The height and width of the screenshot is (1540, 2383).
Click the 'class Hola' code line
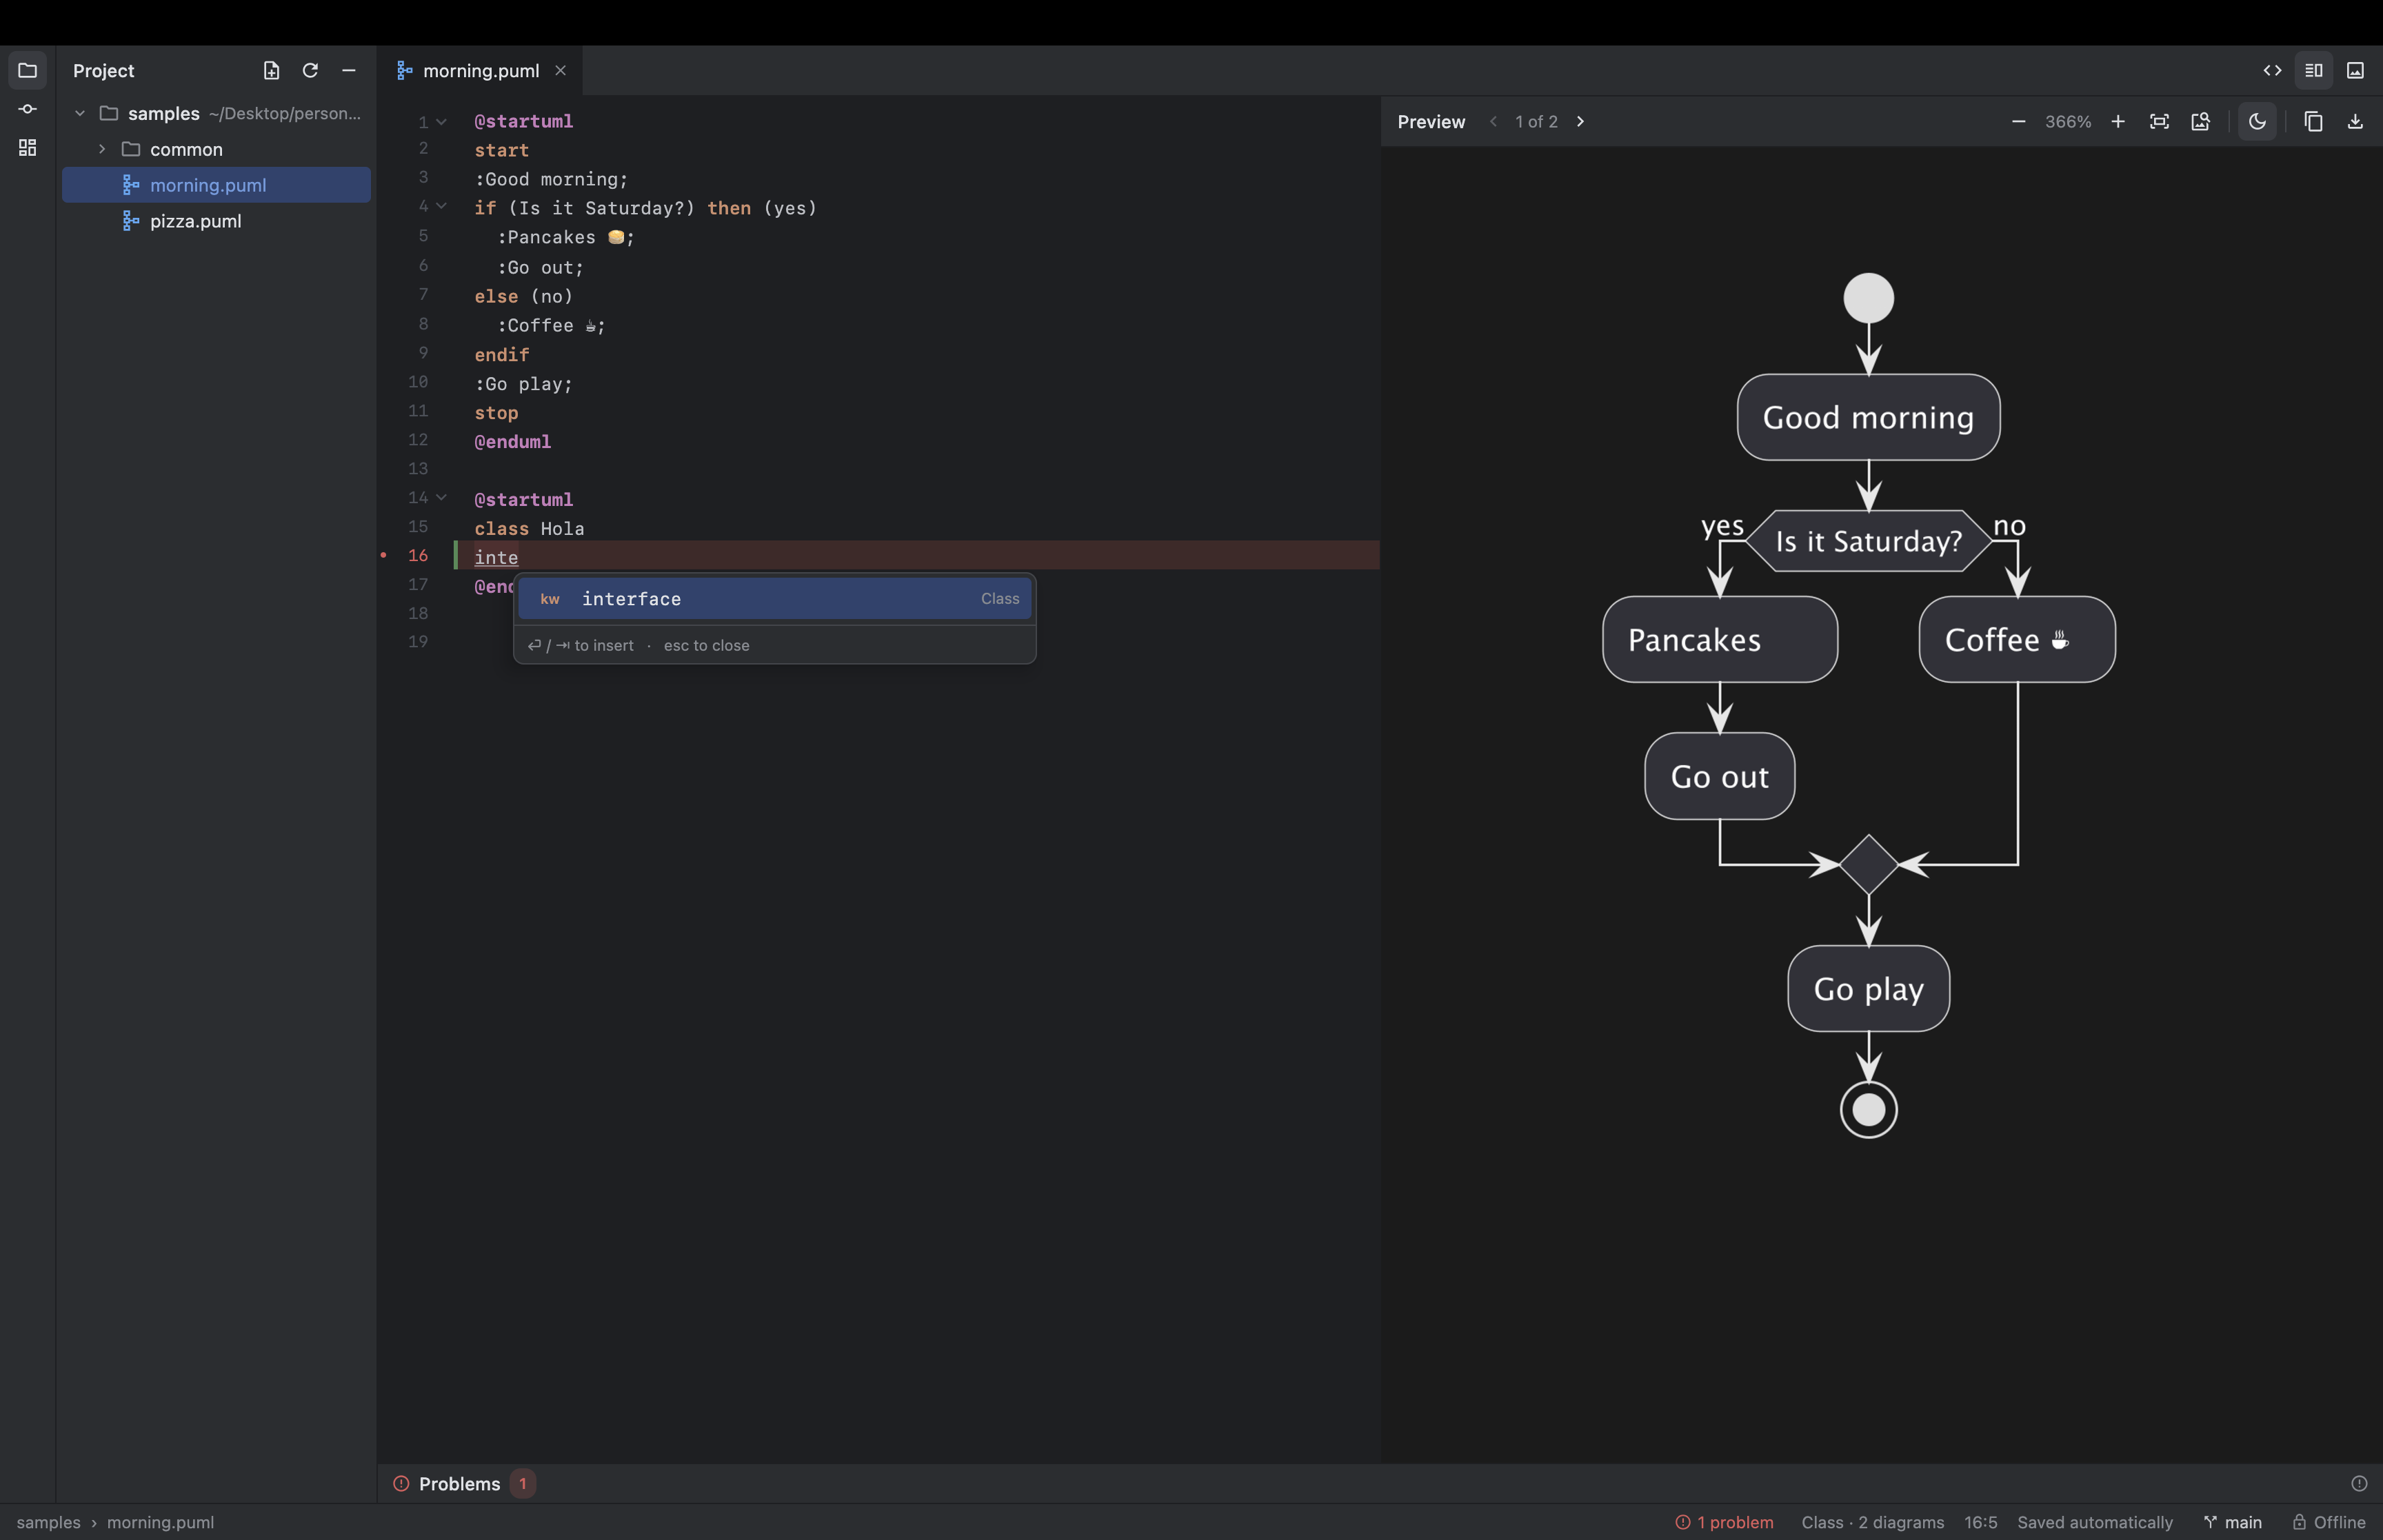pos(529,528)
